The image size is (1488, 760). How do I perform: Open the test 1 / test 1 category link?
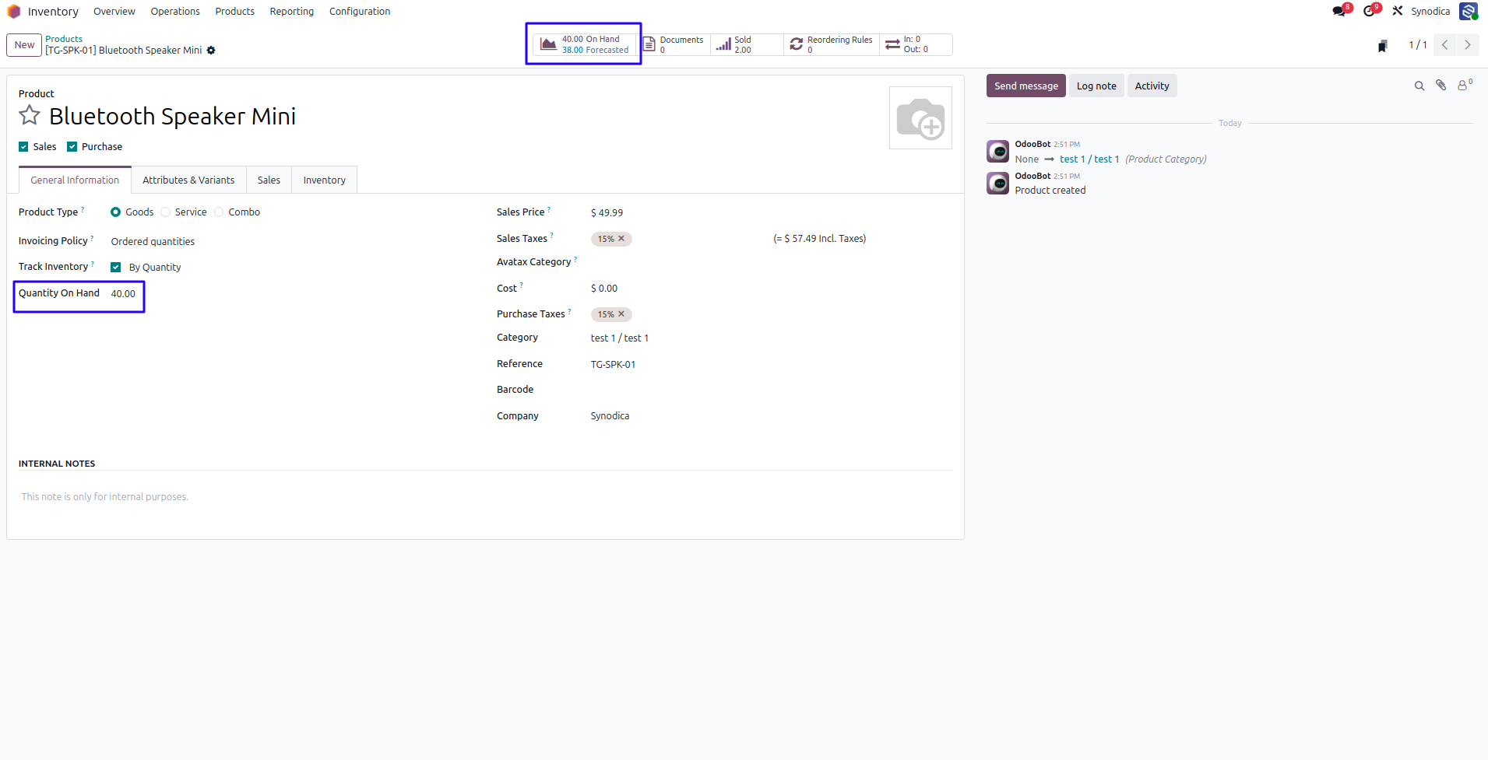coord(1089,159)
